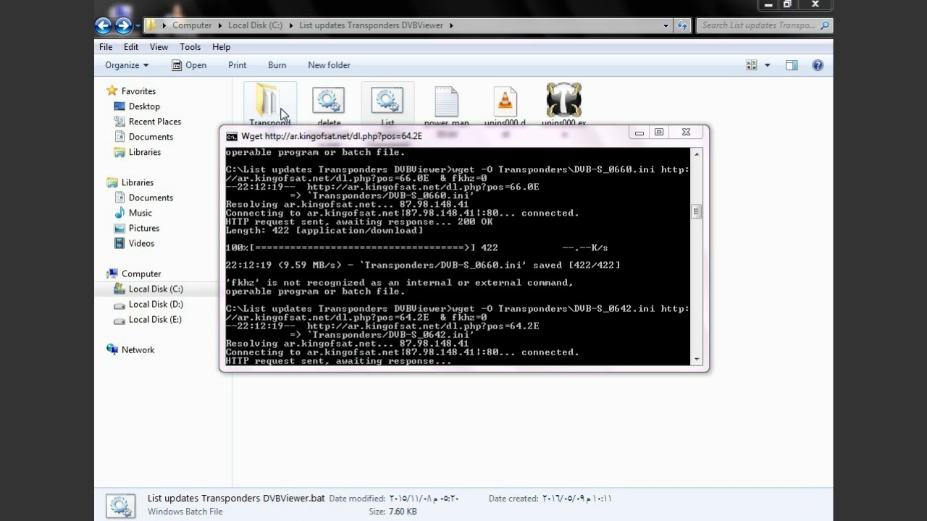
Task: Select Music library
Action: [140, 213]
